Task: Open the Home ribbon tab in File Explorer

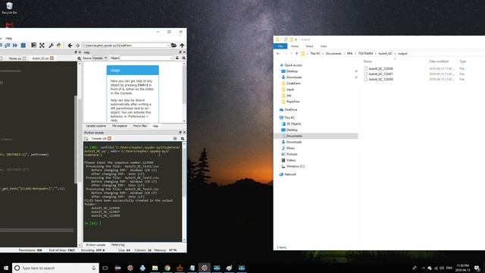Action: [295, 46]
